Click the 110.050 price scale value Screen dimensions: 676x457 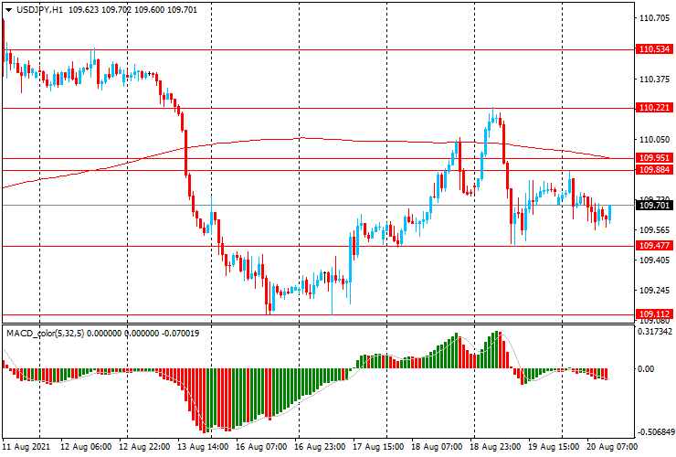(x=654, y=140)
